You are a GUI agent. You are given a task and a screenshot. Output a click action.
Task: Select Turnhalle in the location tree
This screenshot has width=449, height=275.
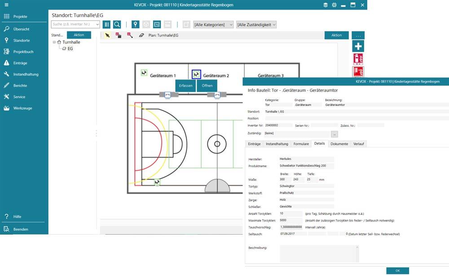click(71, 42)
